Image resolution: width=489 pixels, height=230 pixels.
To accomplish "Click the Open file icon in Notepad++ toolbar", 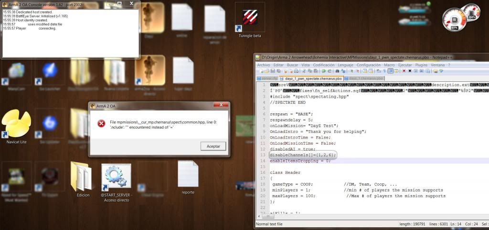I will click(x=267, y=71).
